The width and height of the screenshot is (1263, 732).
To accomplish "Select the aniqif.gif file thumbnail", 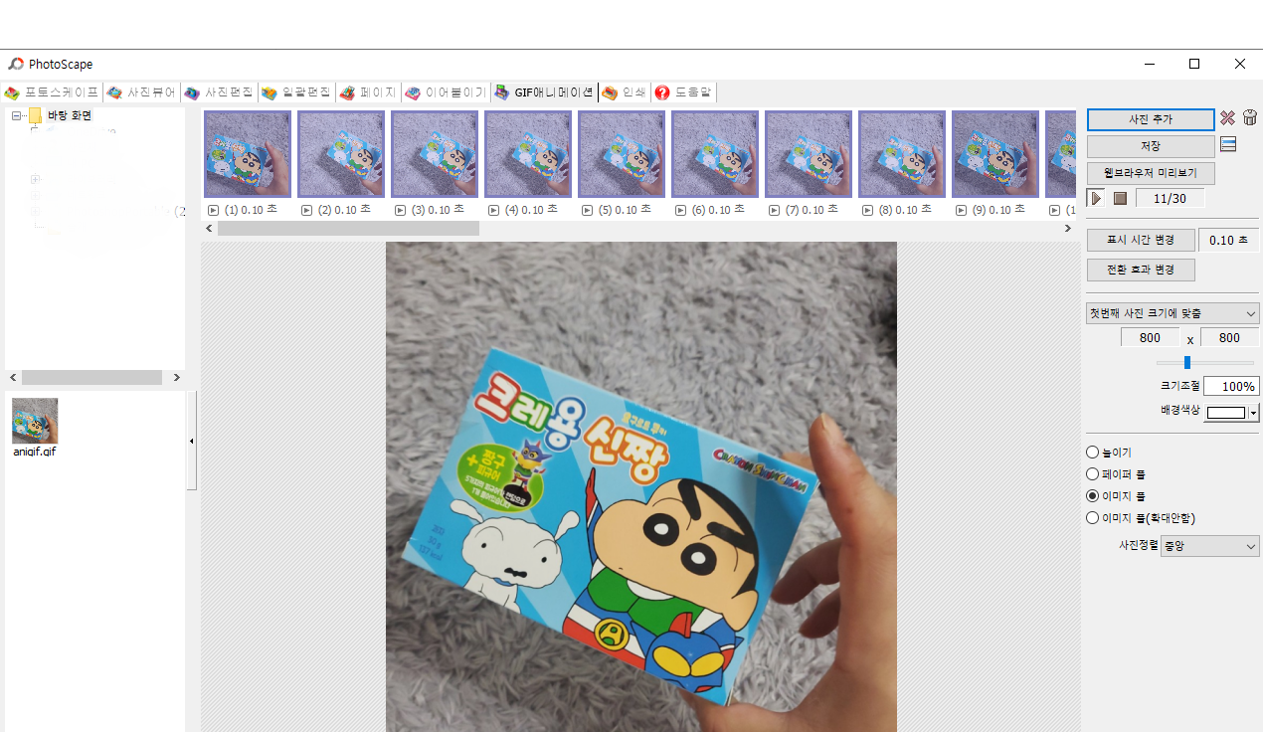I will point(35,421).
